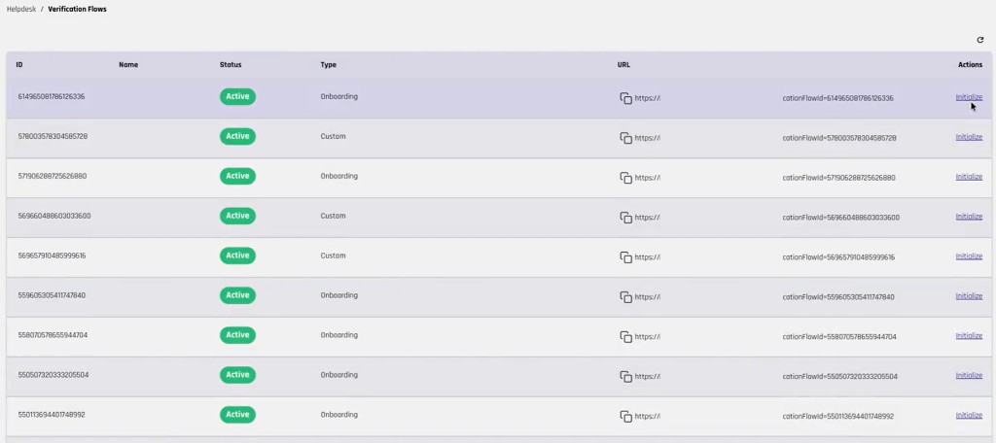Copy URL for flow 559605305411747840
Image resolution: width=996 pixels, height=443 pixels.
click(x=625, y=296)
